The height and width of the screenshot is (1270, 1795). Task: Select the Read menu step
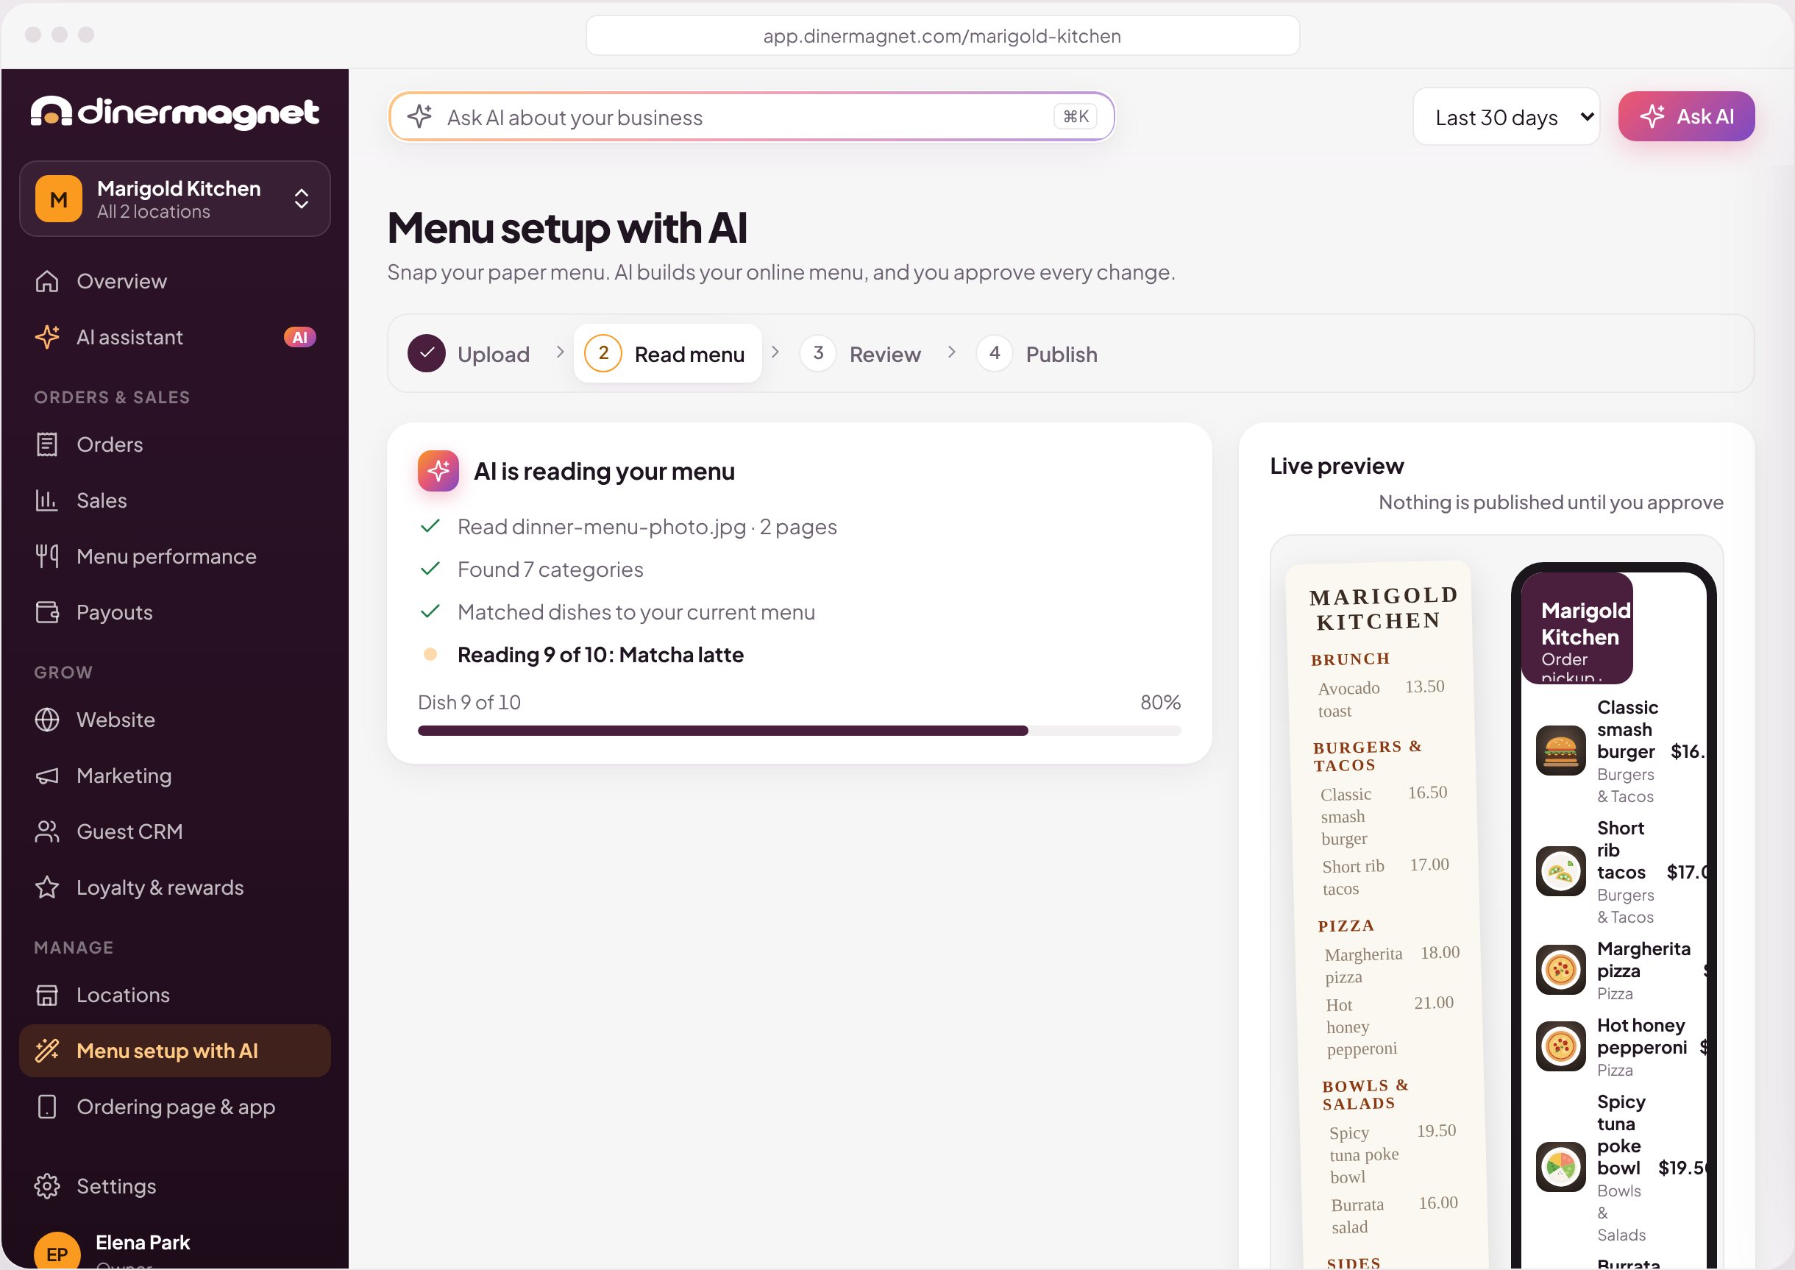click(x=667, y=353)
